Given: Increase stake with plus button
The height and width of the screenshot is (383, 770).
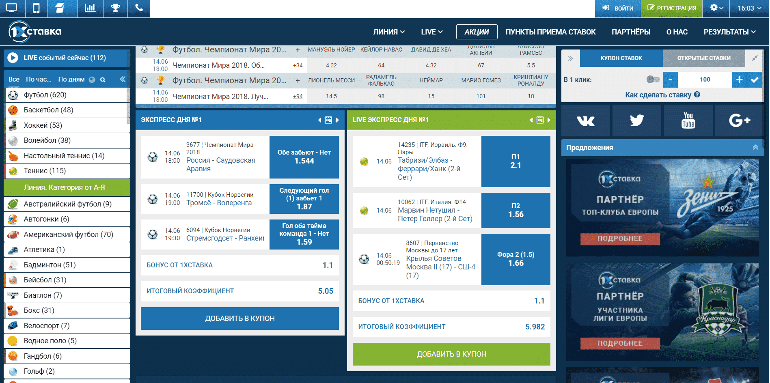Looking at the screenshot, I should click(x=739, y=80).
